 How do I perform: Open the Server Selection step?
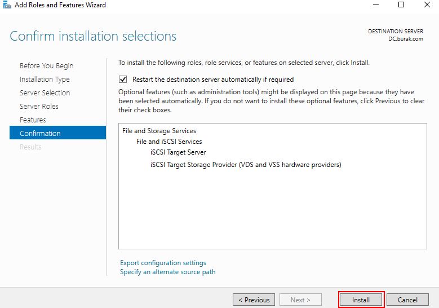coord(45,93)
